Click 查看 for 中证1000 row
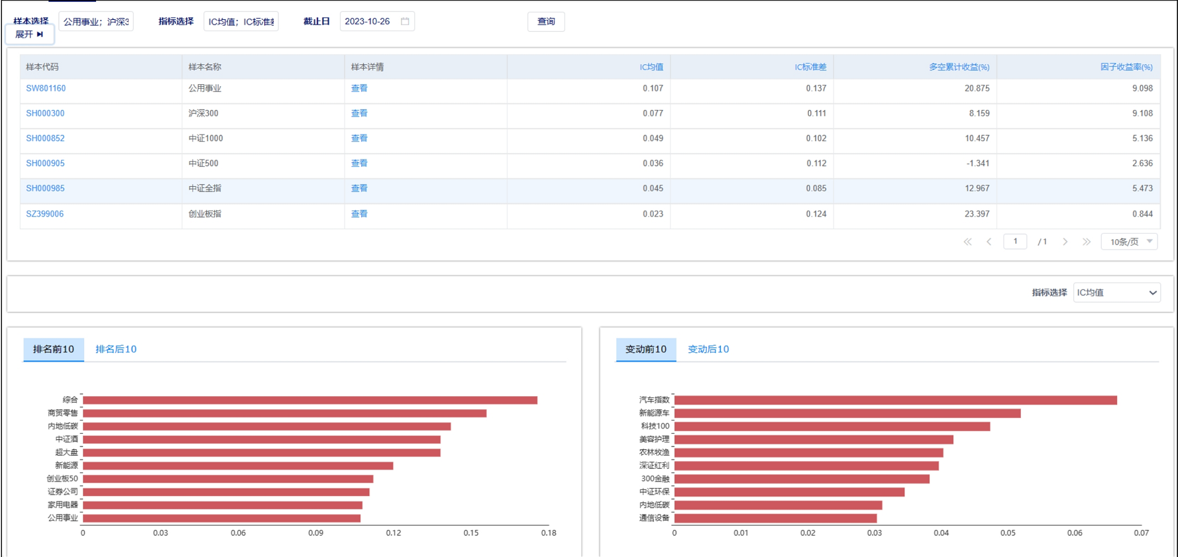Viewport: 1178px width, 557px height. tap(359, 138)
